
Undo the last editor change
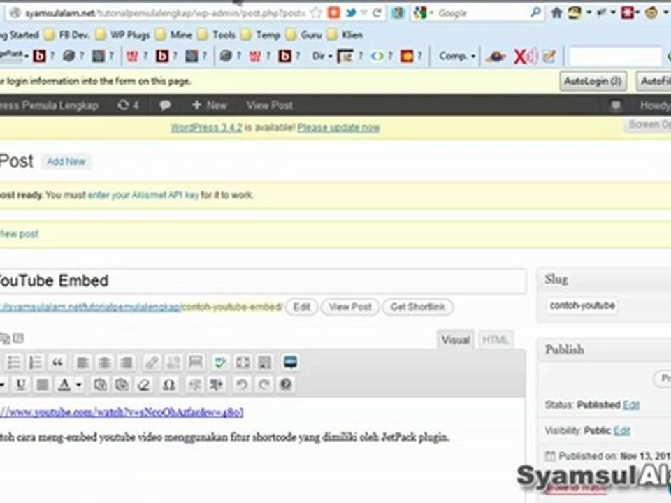[x=242, y=384]
